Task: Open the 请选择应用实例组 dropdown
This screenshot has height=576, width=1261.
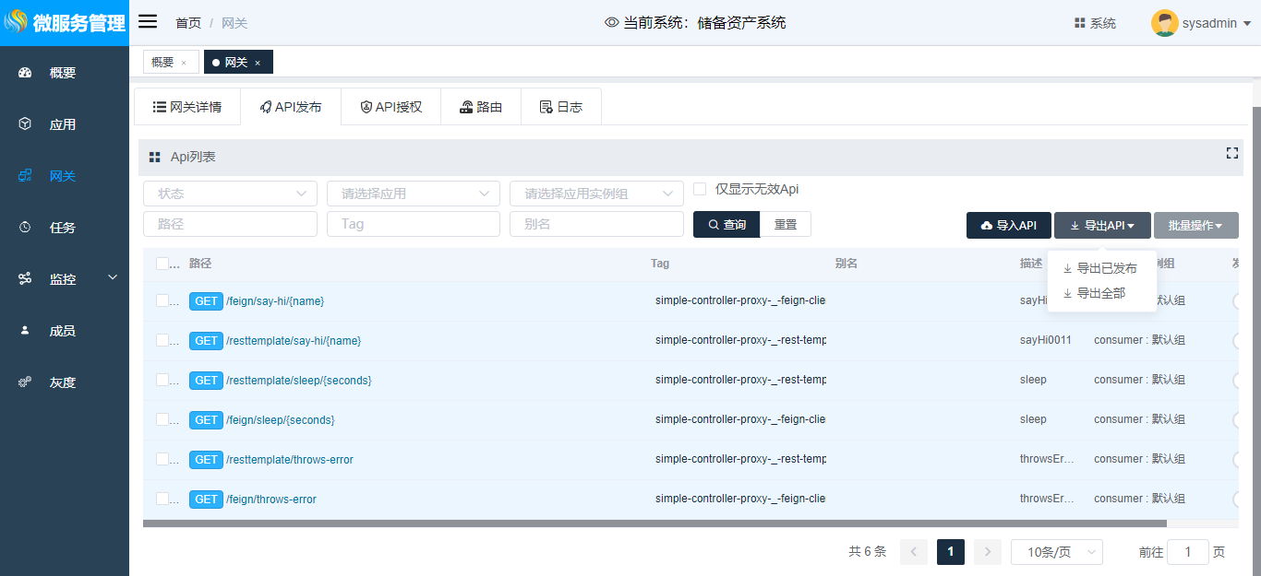Action: 596,194
